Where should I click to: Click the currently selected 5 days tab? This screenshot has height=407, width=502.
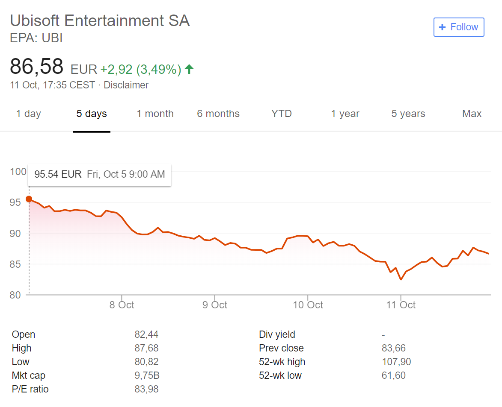[x=91, y=114]
